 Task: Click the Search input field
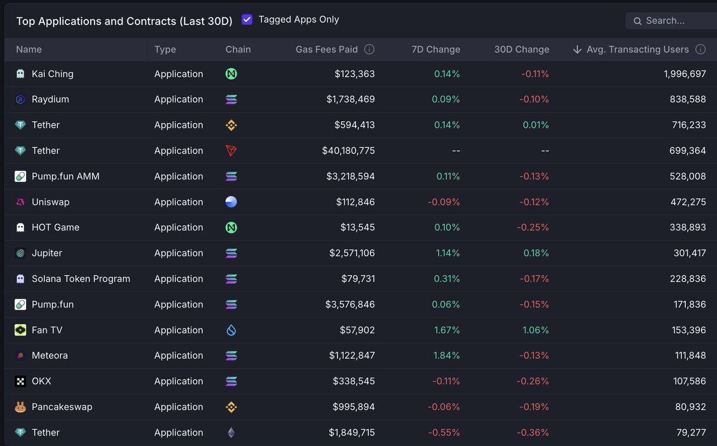[671, 20]
